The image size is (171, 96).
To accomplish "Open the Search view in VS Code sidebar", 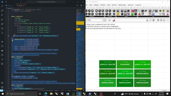I will pyautogui.click(x=2, y=6).
